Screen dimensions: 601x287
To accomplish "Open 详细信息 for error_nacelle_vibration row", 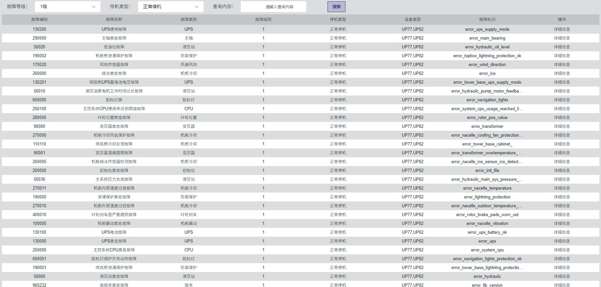I will [561, 224].
